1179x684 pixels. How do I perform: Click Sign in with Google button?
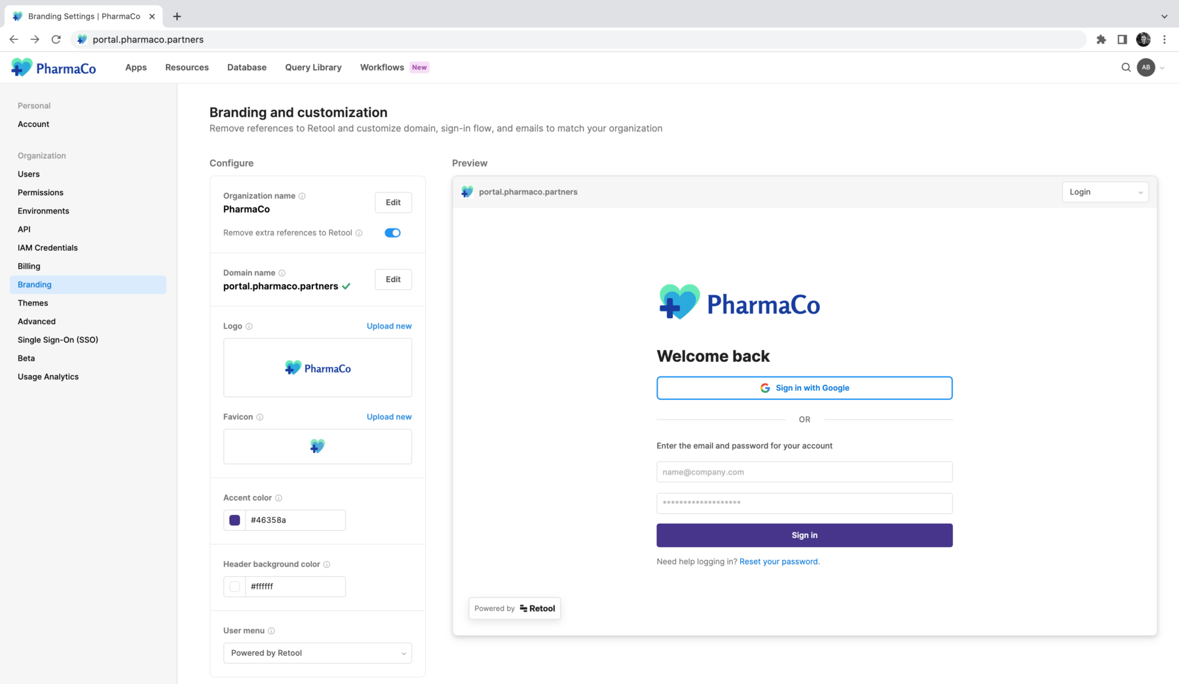click(804, 388)
